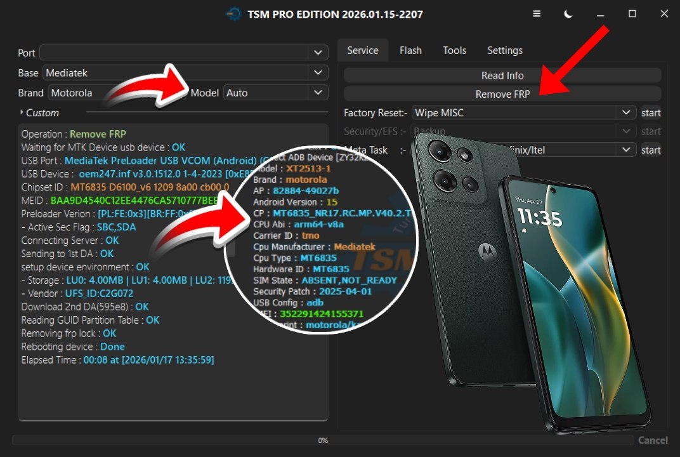
Task: Open the Meta Task dropdown
Action: pyautogui.click(x=523, y=150)
